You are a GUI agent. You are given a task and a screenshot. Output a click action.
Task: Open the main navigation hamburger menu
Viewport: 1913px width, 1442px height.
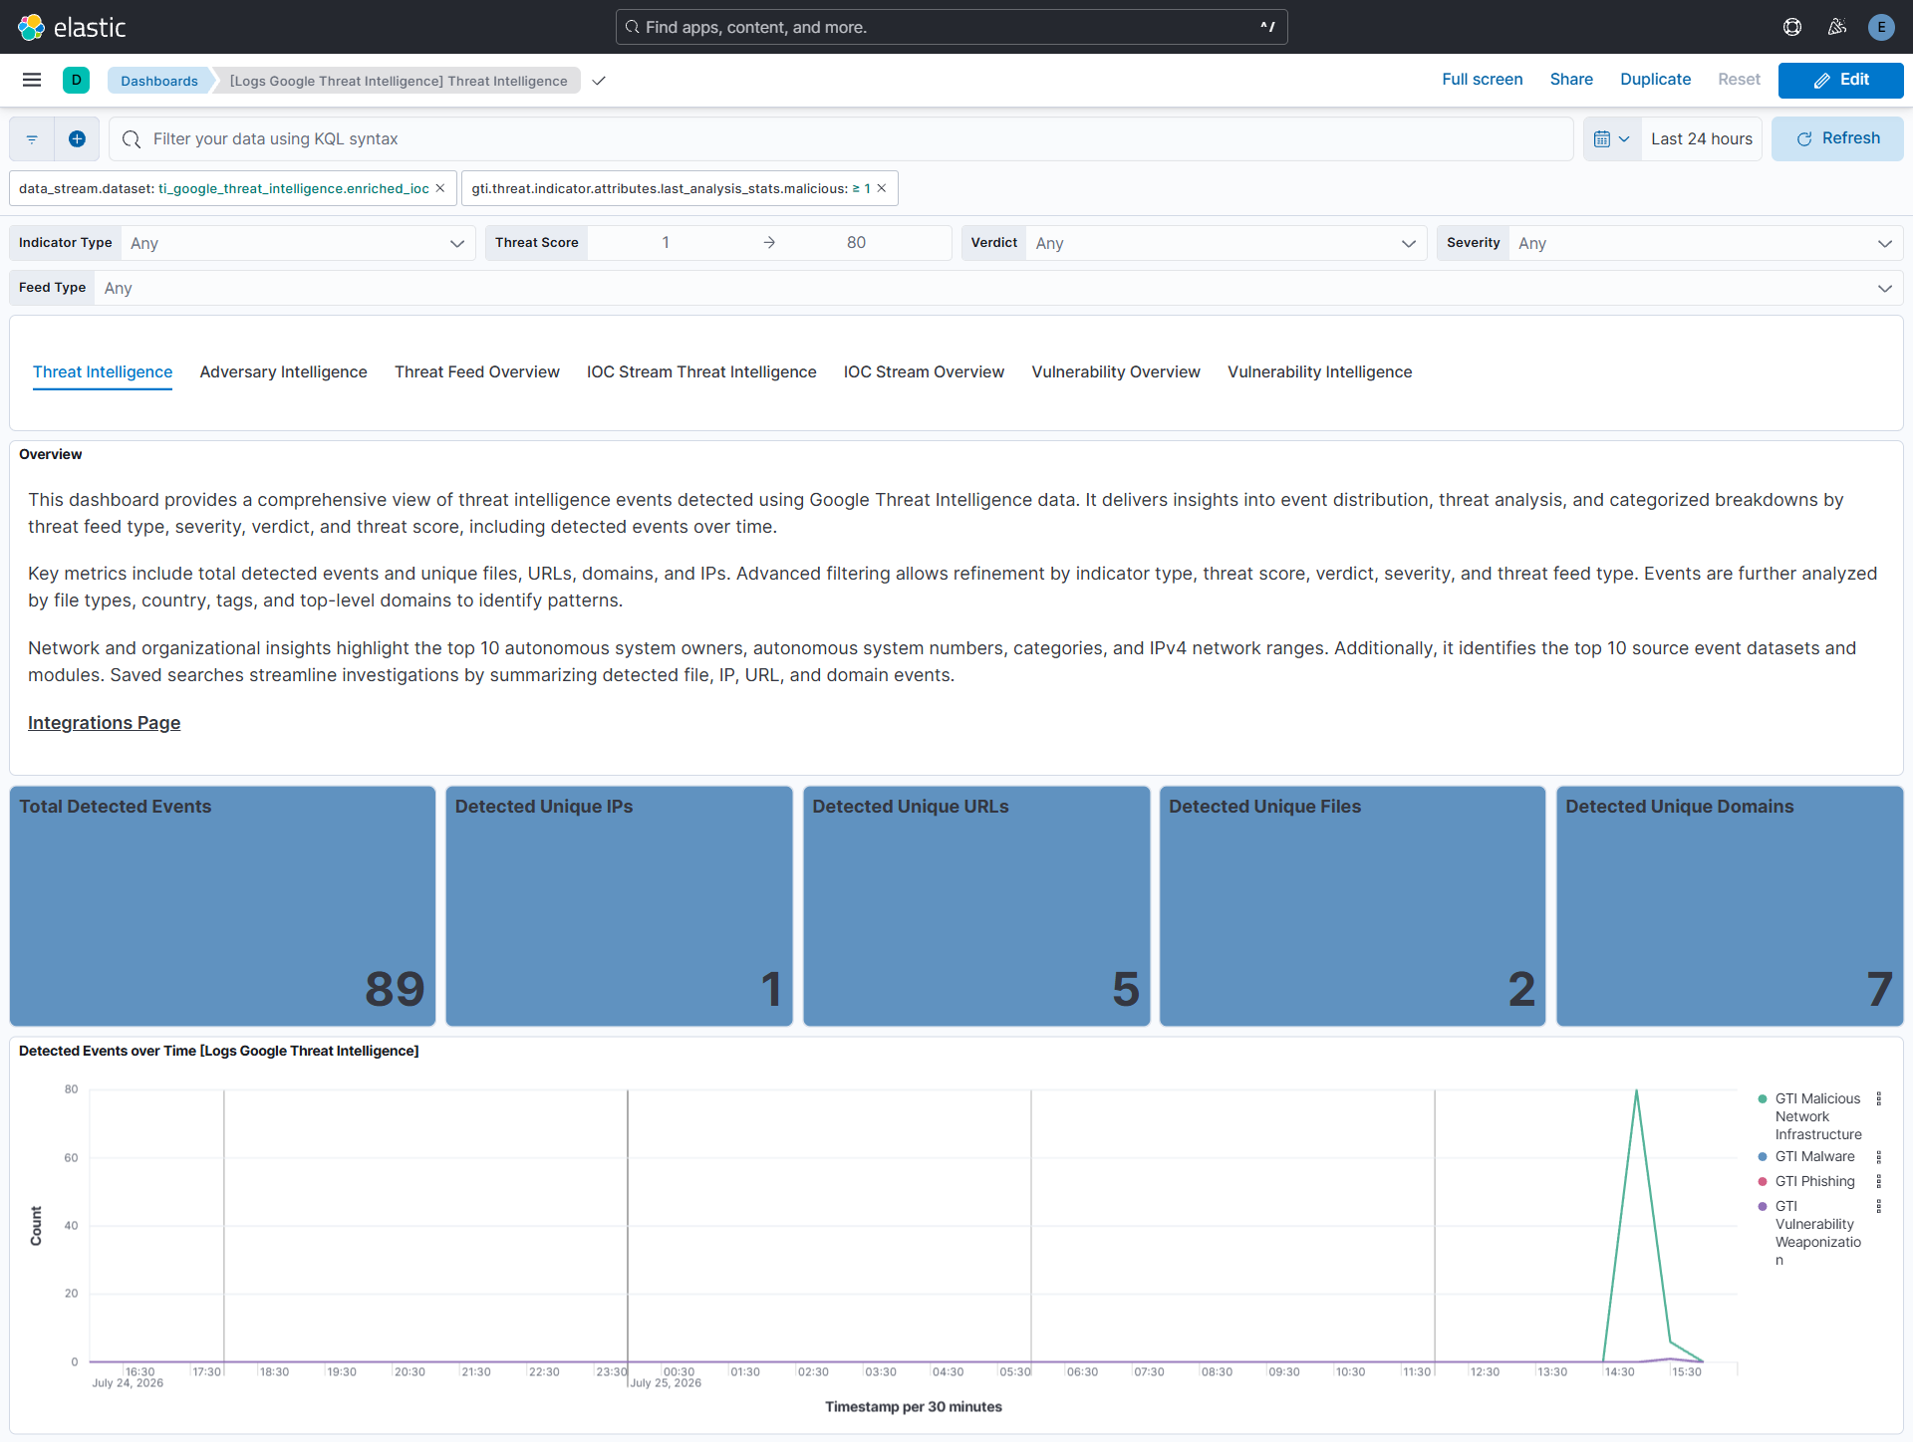pos(32,80)
